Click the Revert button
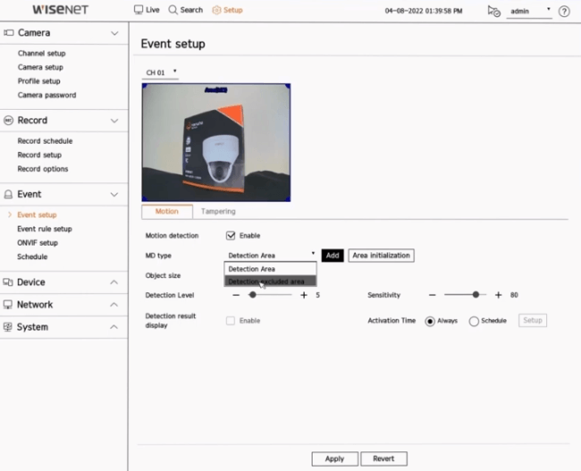 (x=383, y=458)
